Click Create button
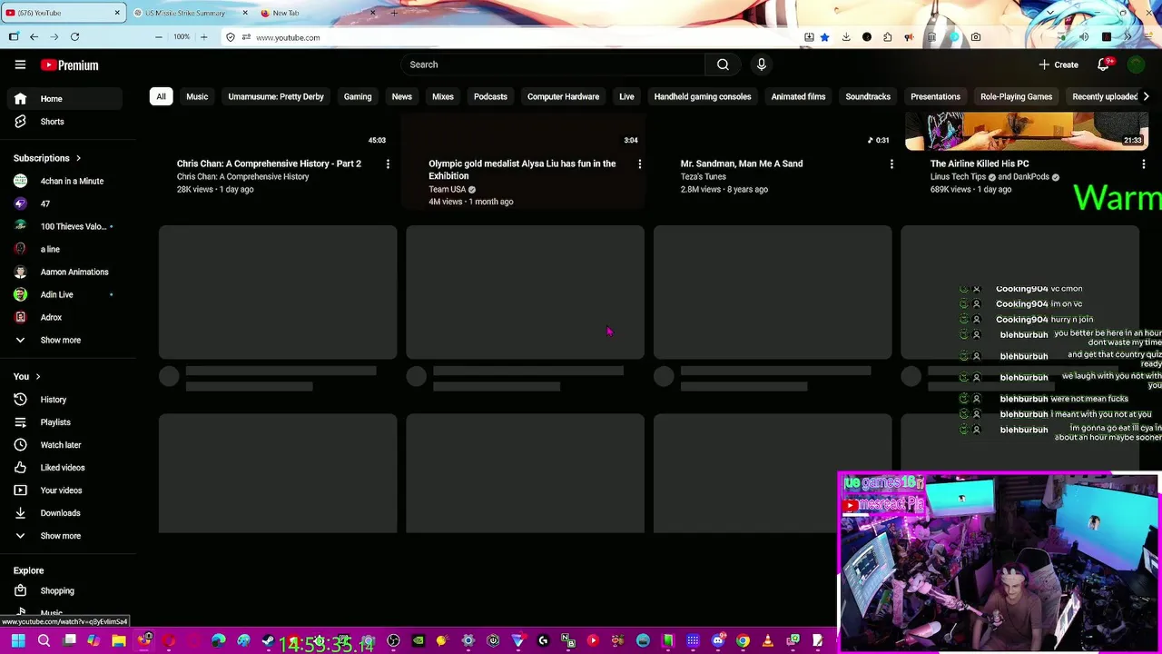Viewport: 1162px width, 654px height. 1059,64
